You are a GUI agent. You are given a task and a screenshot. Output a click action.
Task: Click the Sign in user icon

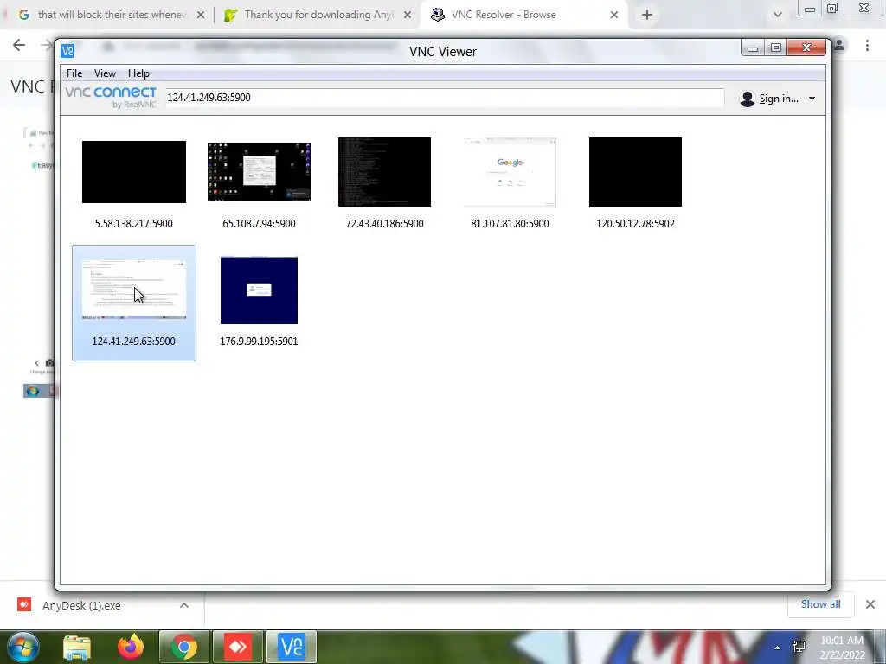pyautogui.click(x=747, y=99)
